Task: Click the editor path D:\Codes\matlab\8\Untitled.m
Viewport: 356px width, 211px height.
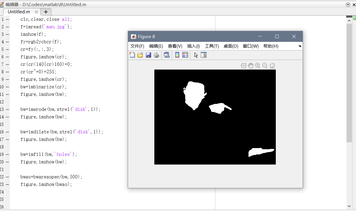Action: click(54, 5)
